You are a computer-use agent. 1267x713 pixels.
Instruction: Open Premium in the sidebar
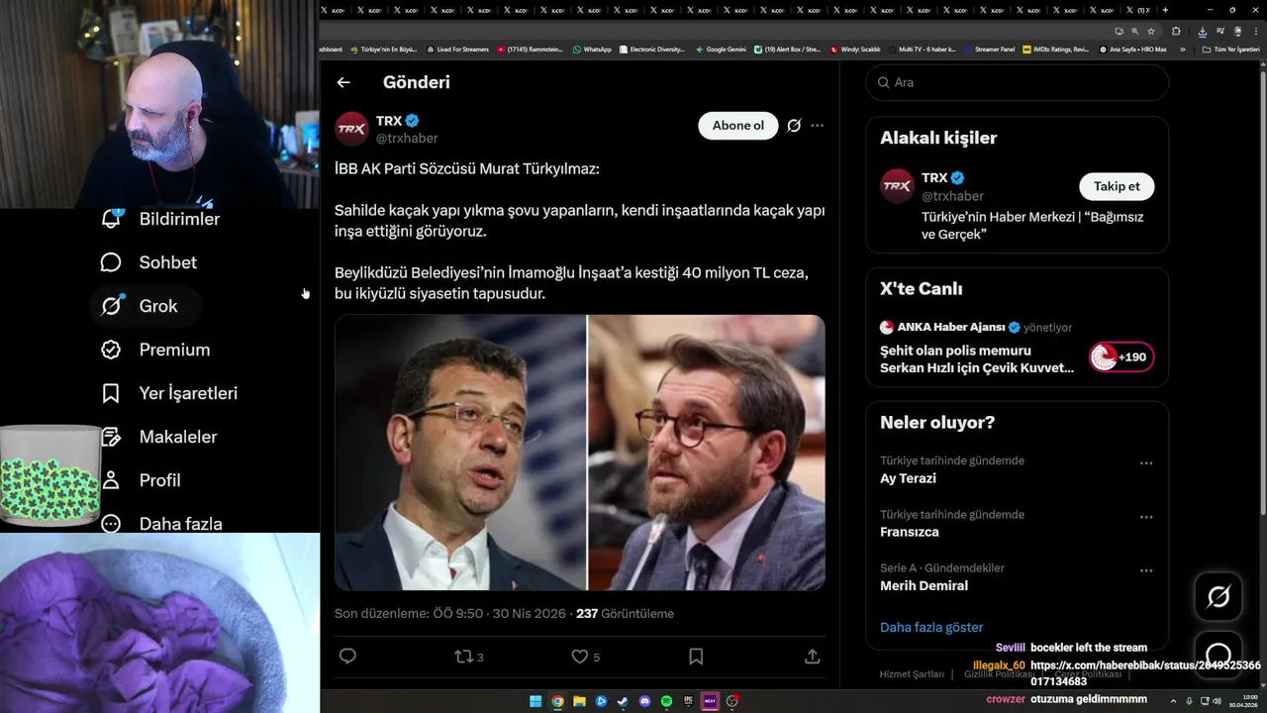click(155, 350)
